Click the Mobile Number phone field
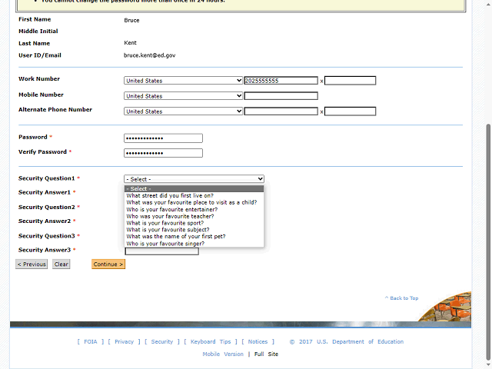492x369 pixels. tap(281, 96)
